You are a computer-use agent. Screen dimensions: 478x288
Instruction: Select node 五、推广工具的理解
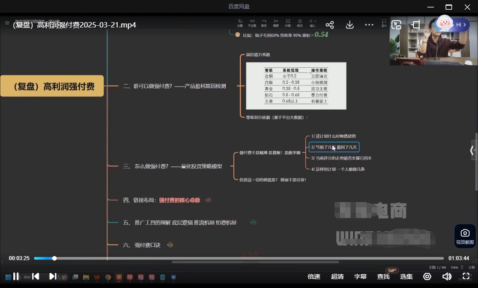point(180,222)
